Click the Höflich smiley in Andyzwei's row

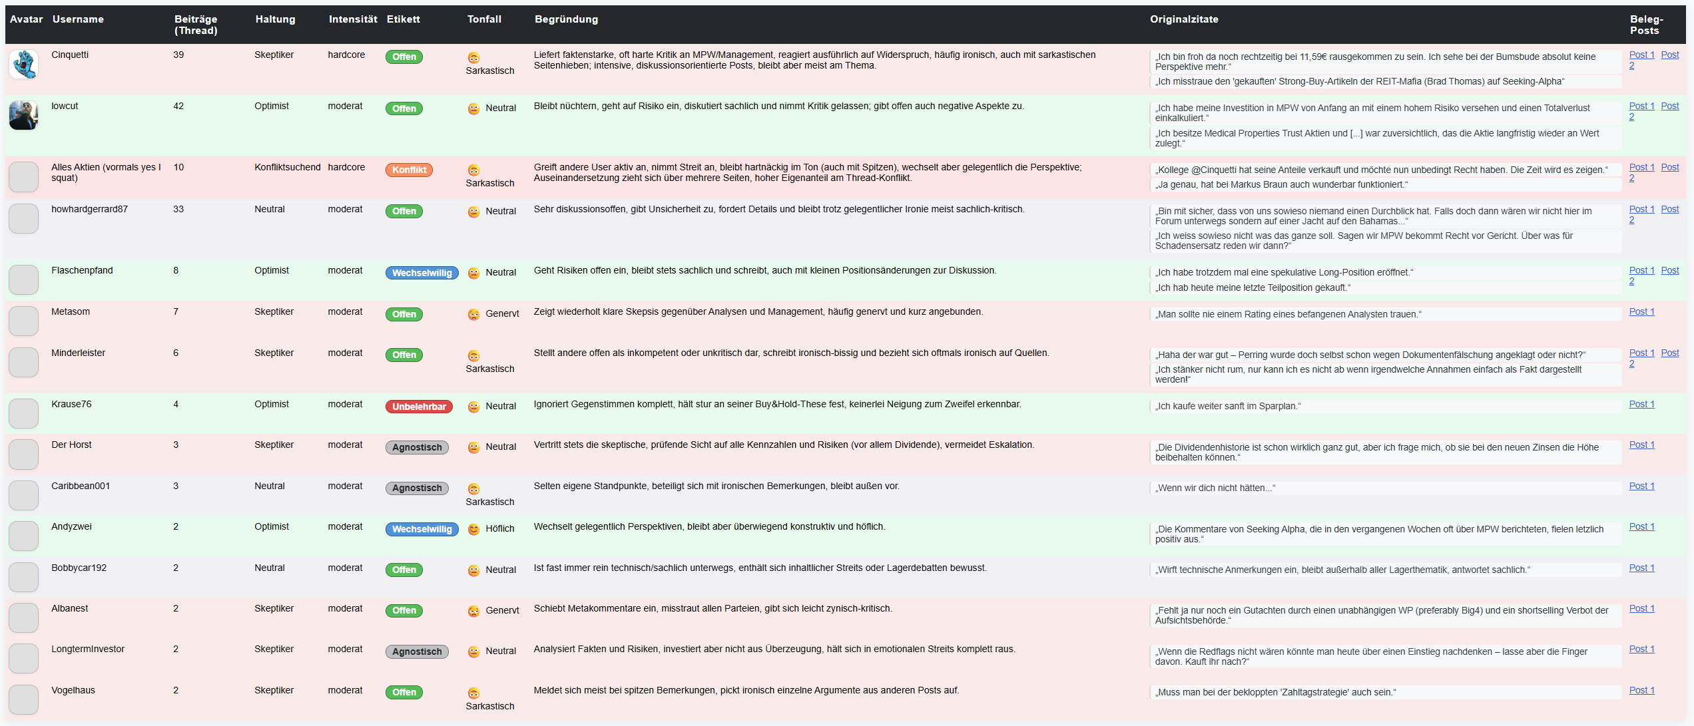[473, 529]
